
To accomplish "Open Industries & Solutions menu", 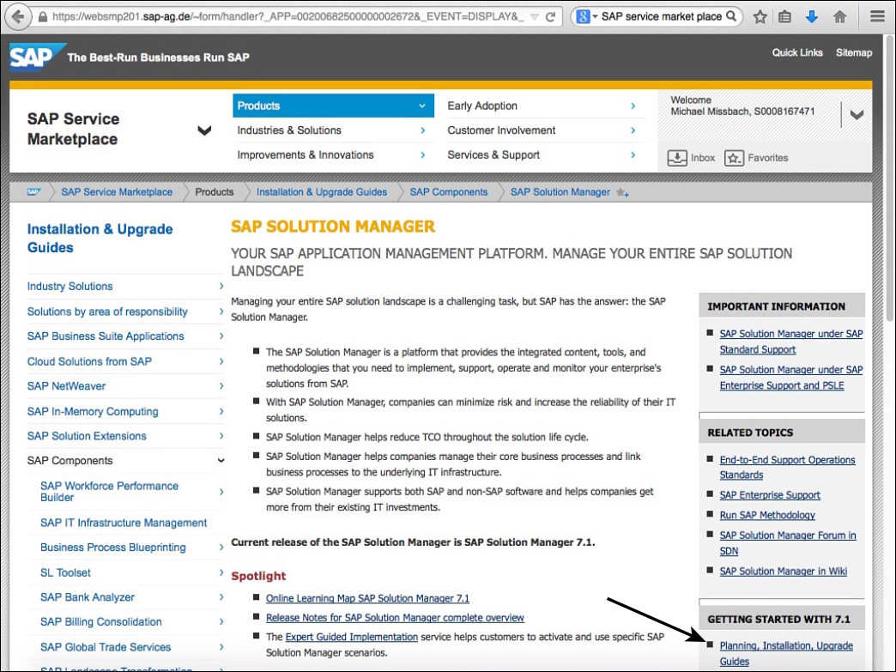I will pyautogui.click(x=333, y=130).
